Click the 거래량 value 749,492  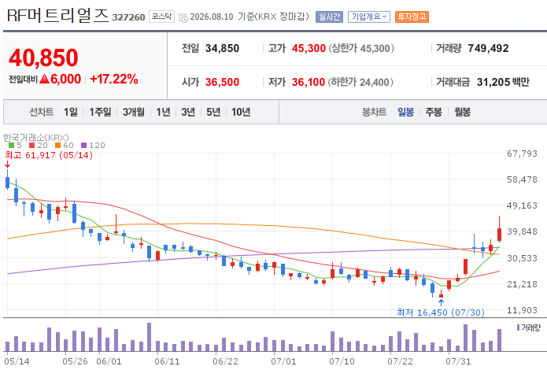[488, 48]
